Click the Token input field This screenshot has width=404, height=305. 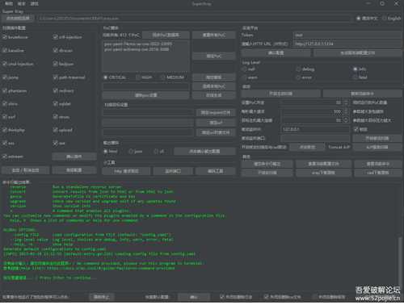[x=347, y=35]
